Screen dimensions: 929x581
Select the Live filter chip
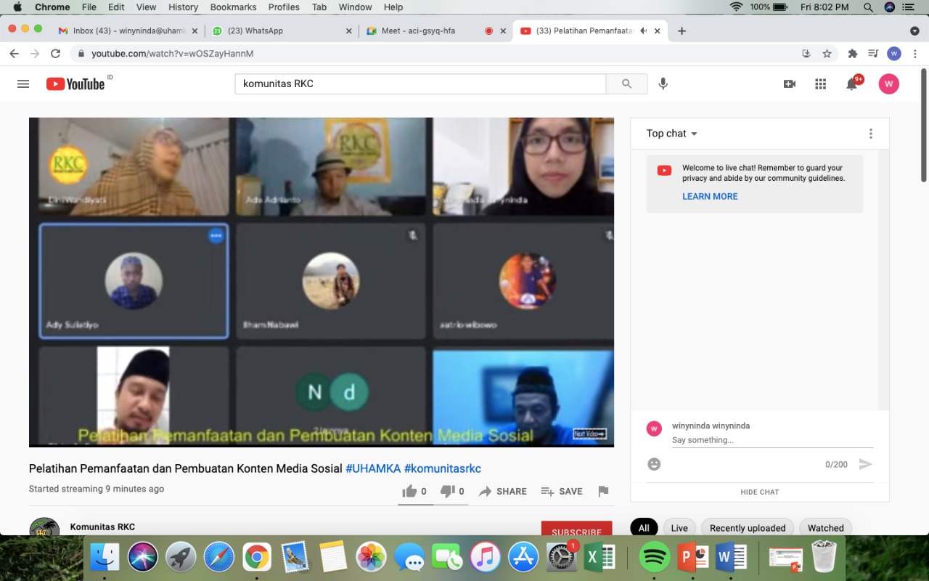679,528
